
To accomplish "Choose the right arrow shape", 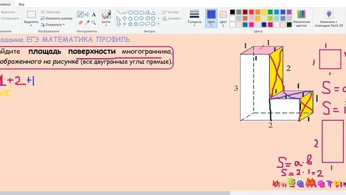I will 142,18.
